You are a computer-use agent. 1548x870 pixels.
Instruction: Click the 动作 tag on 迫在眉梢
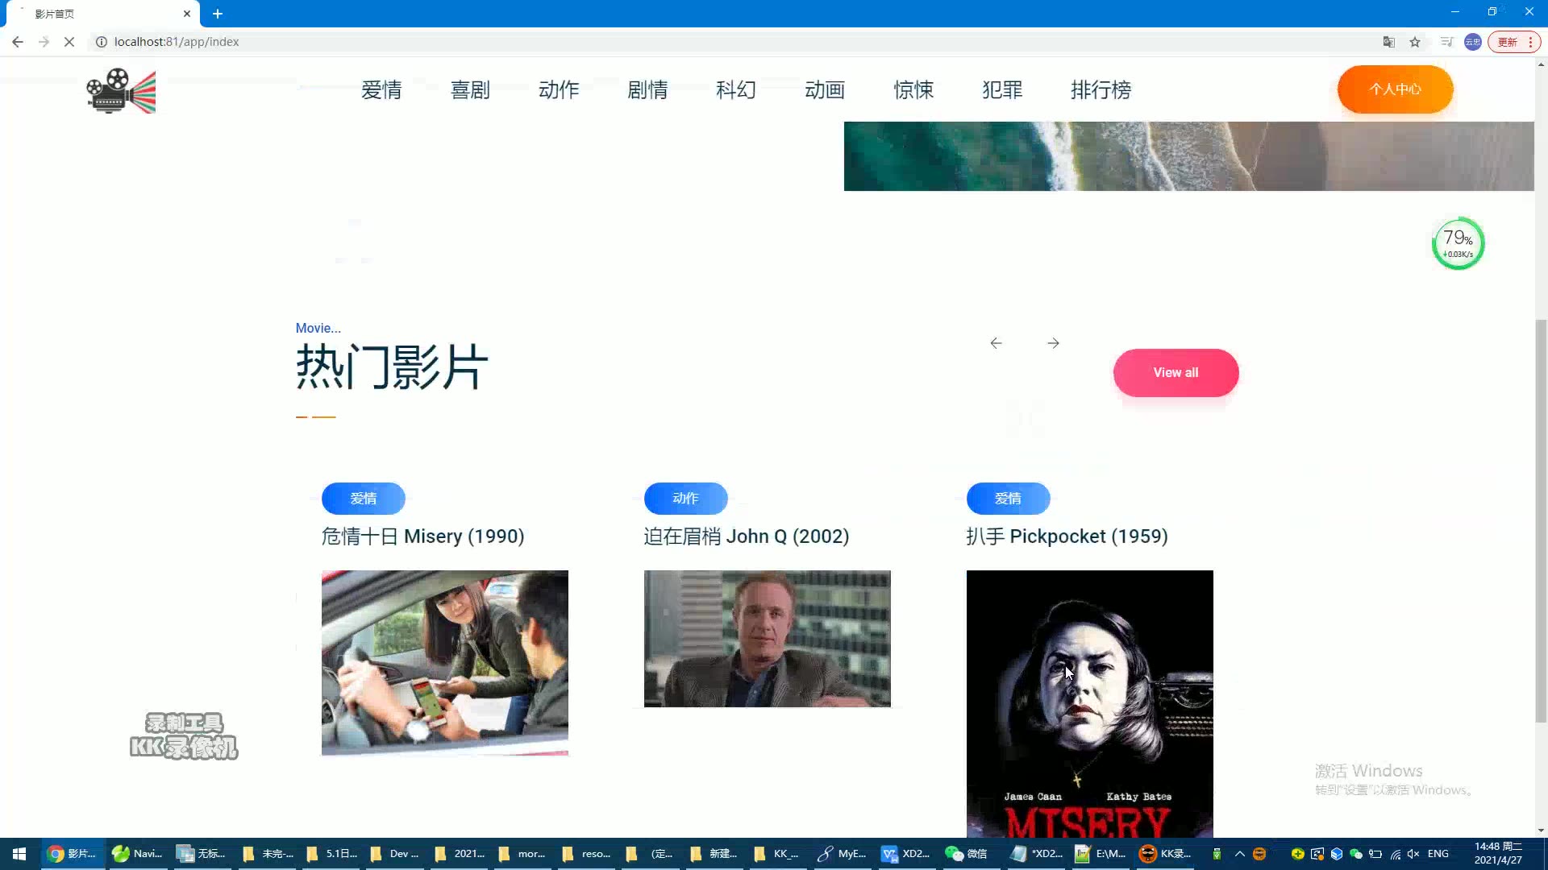click(685, 498)
